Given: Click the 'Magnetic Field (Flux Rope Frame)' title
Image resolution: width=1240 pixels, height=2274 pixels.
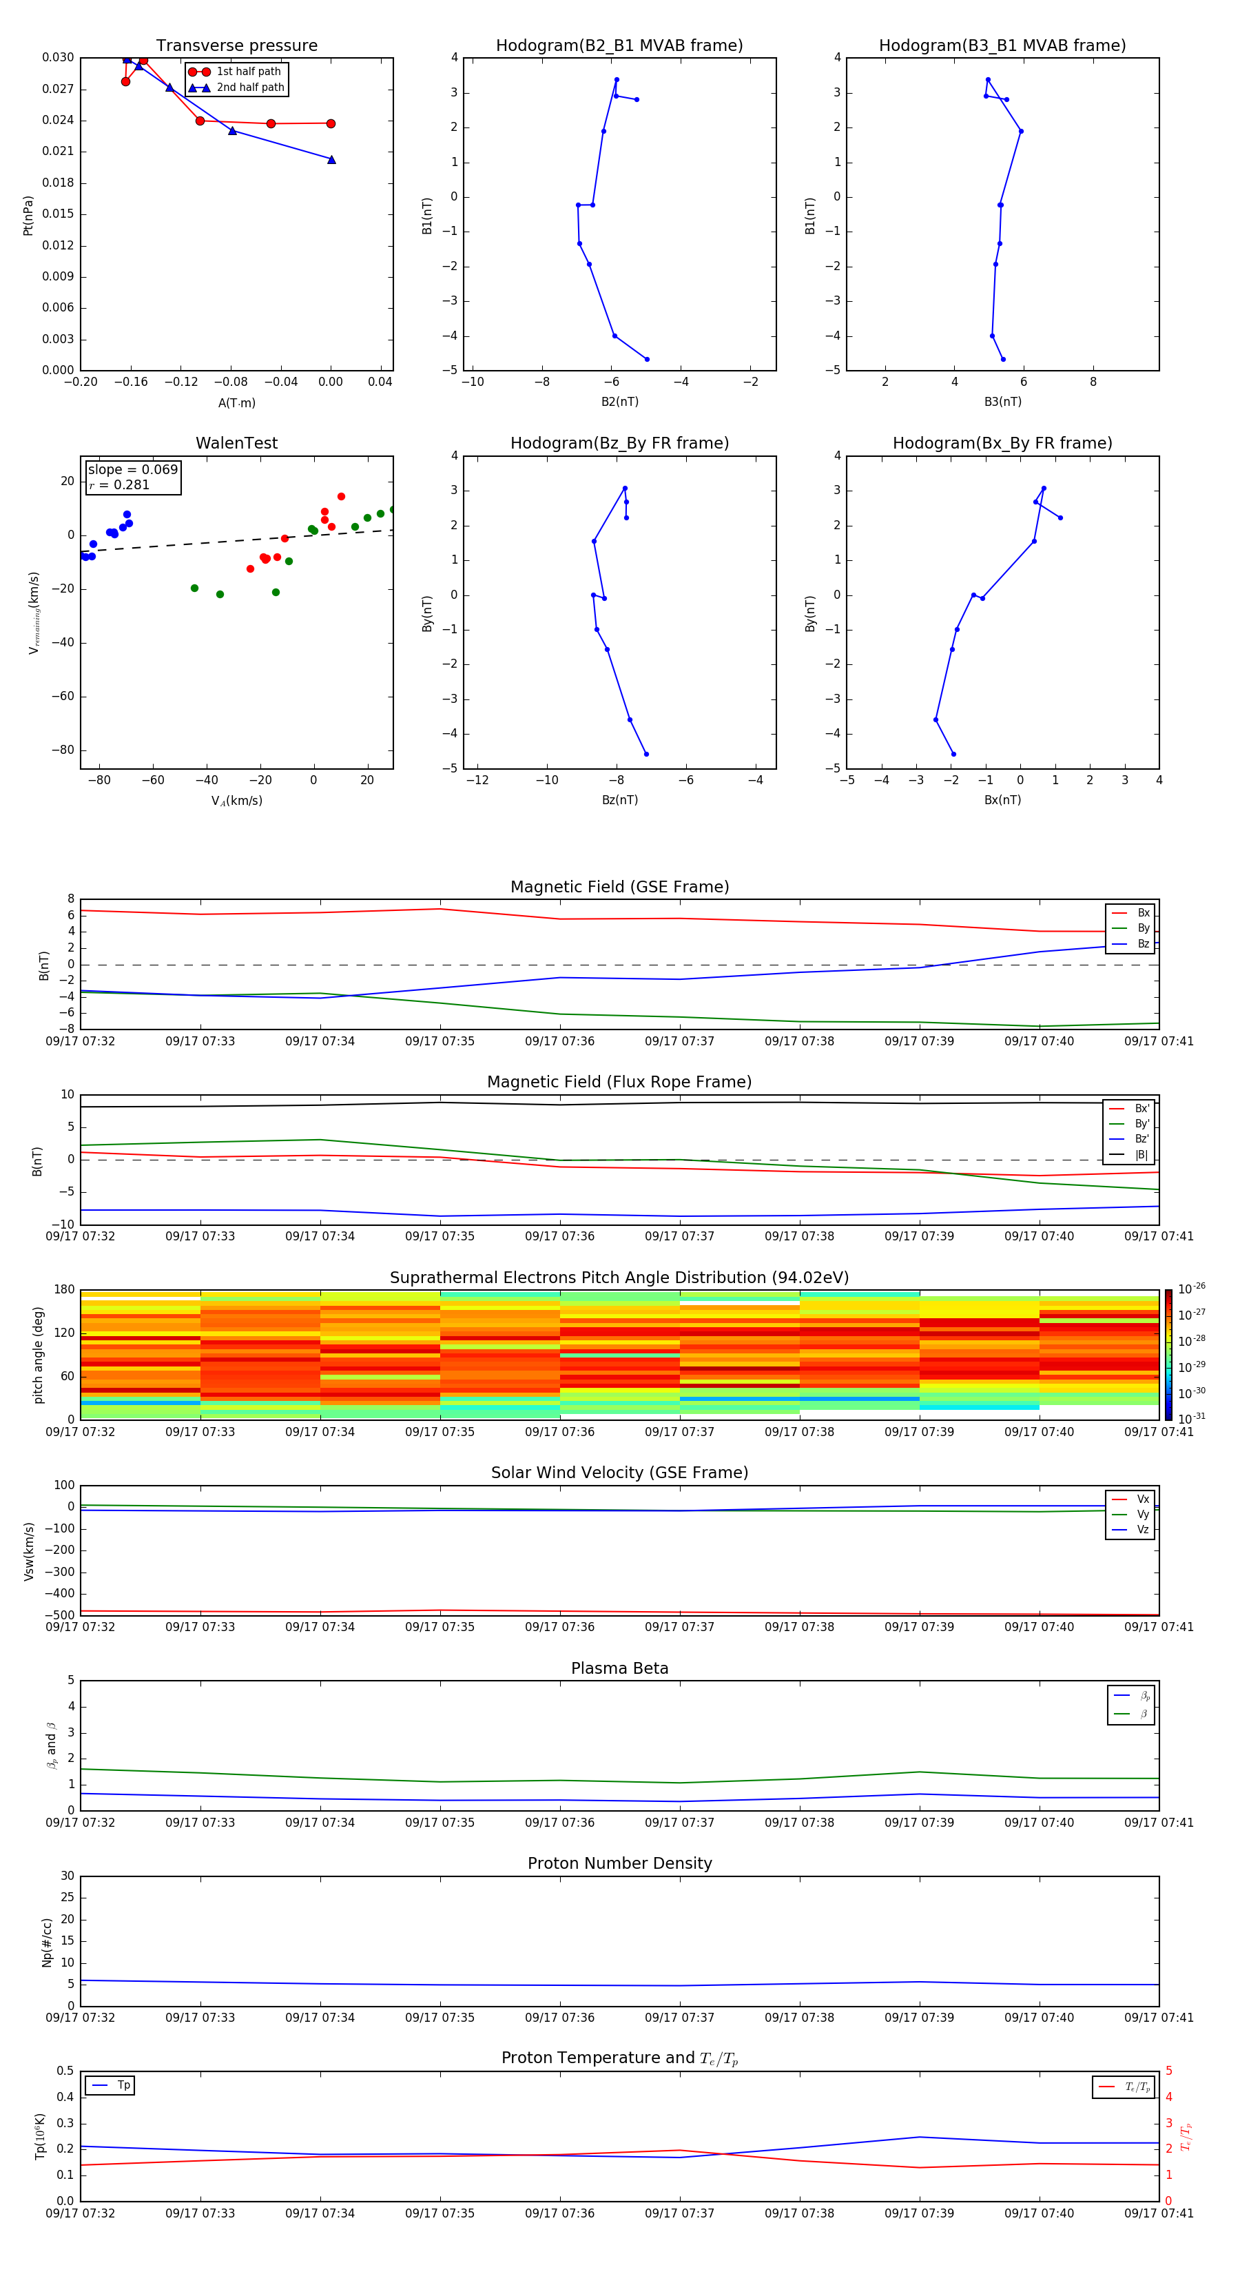Looking at the screenshot, I should [619, 1083].
